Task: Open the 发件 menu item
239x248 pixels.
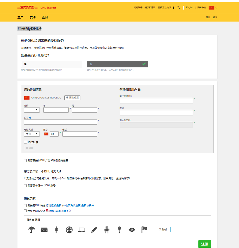Action: pos(33,17)
